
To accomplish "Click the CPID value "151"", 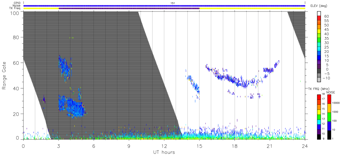I will (x=173, y=3).
